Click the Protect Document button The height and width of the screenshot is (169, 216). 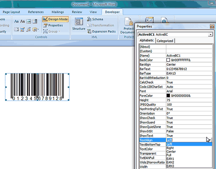[128, 26]
